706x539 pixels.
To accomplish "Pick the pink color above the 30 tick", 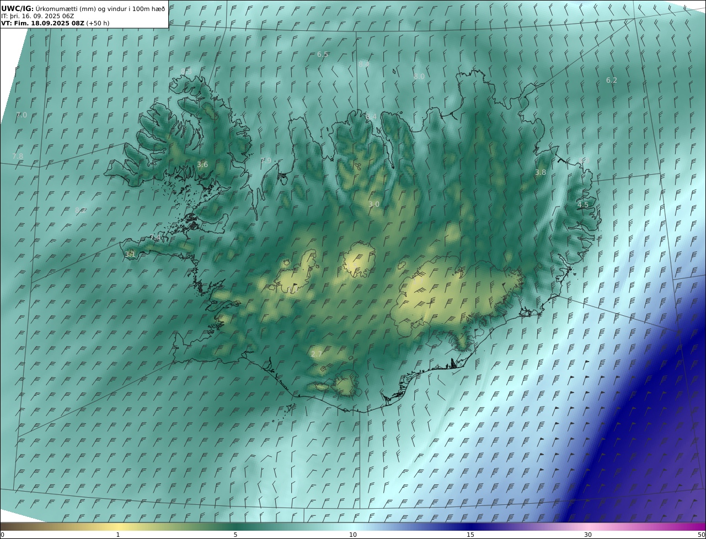I will tap(588, 526).
